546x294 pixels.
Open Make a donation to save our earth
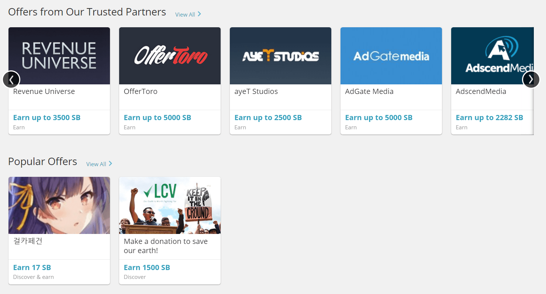click(166, 246)
